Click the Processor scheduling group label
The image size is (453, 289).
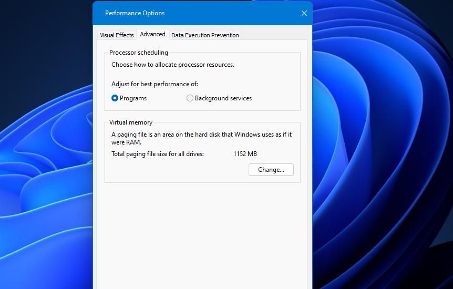(x=139, y=53)
